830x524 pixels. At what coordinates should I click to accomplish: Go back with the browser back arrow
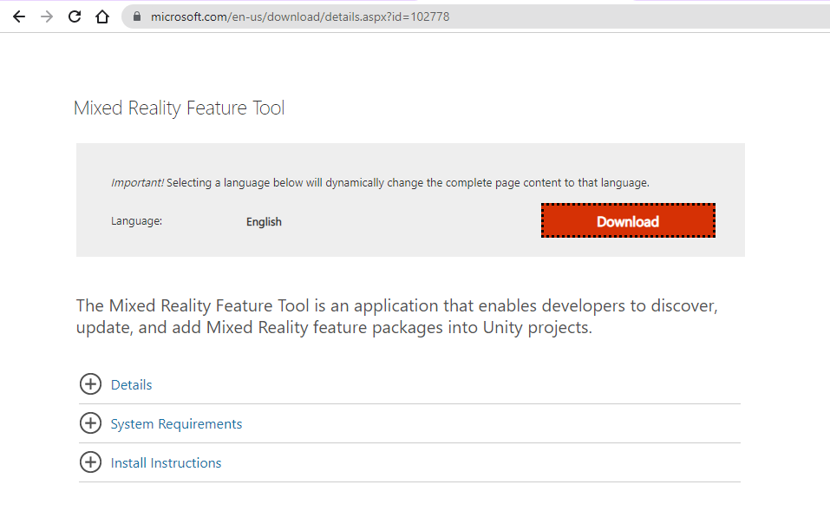[x=19, y=17]
